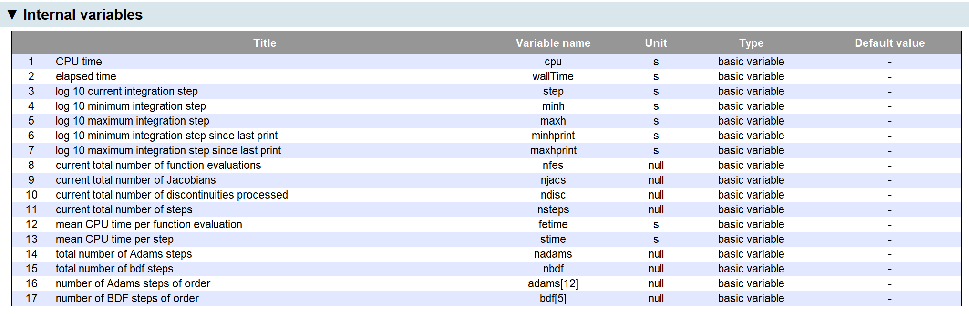Click the default value dash in cpu row
Screen dimensions: 969x314
click(890, 62)
